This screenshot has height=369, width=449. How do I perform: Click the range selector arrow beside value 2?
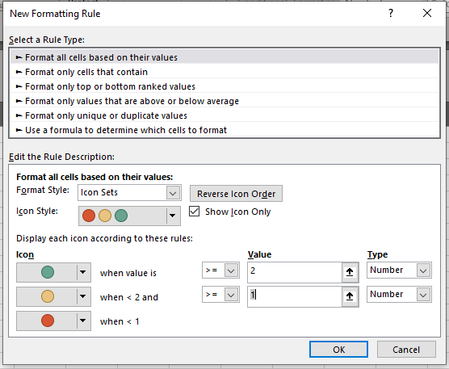click(x=350, y=272)
